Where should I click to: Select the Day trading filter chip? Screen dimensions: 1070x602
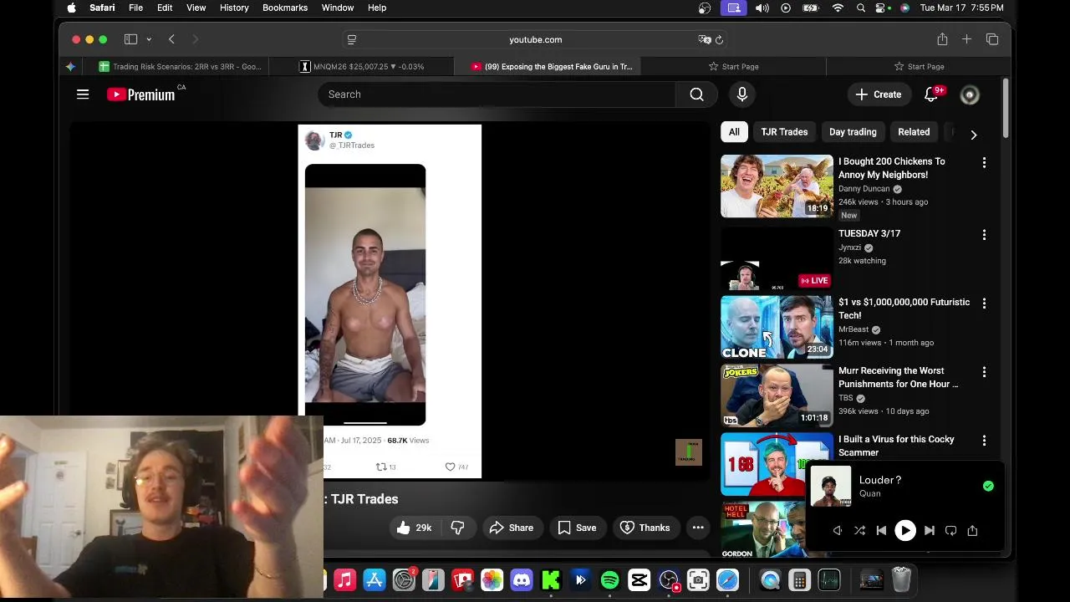pyautogui.click(x=853, y=132)
